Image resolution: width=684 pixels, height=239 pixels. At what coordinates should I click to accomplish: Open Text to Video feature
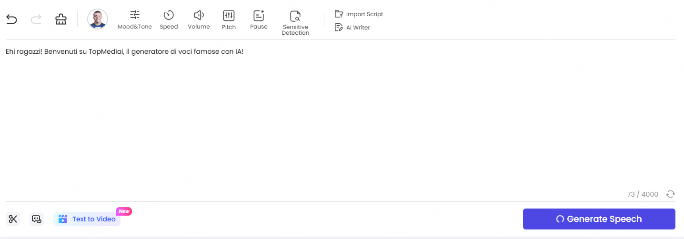tap(87, 219)
